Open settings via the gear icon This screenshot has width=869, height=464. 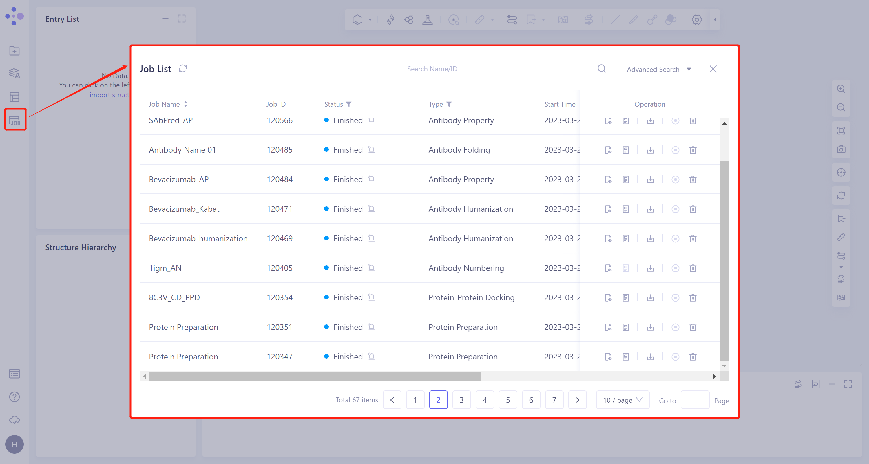pyautogui.click(x=696, y=20)
